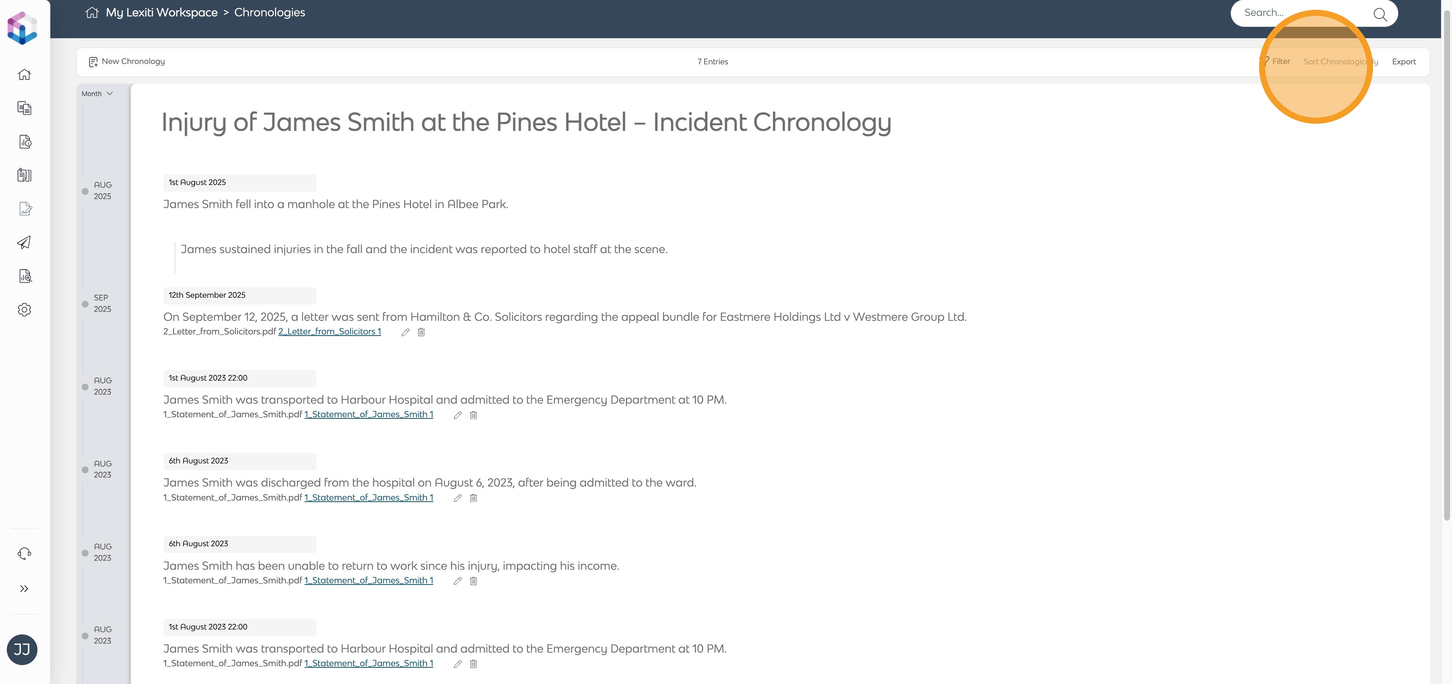Delete the 12th September 2025 entry with trash icon

[421, 332]
